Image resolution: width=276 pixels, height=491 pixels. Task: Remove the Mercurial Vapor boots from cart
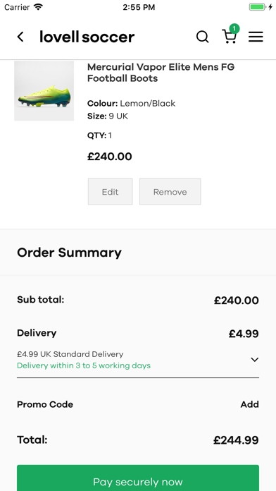170,192
